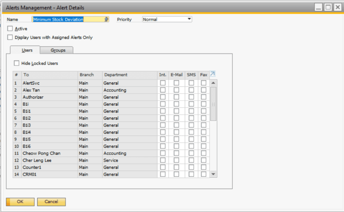Click the Int. column header
The width and height of the screenshot is (344, 212).
pos(163,75)
